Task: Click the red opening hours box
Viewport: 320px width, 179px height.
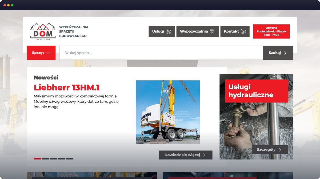Action: (x=271, y=31)
